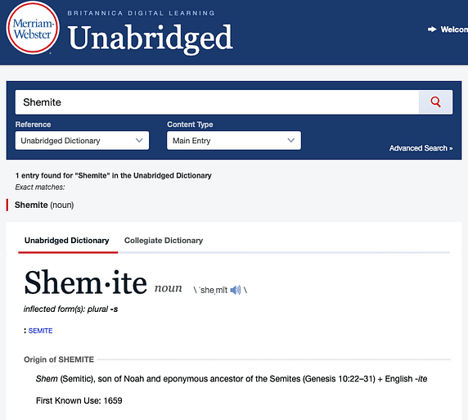Click the Merriam-Webster circular logo
The image size is (468, 420).
tap(33, 28)
